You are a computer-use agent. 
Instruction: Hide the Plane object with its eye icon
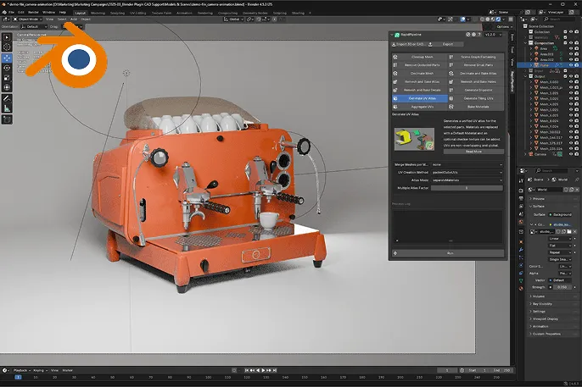point(571,65)
